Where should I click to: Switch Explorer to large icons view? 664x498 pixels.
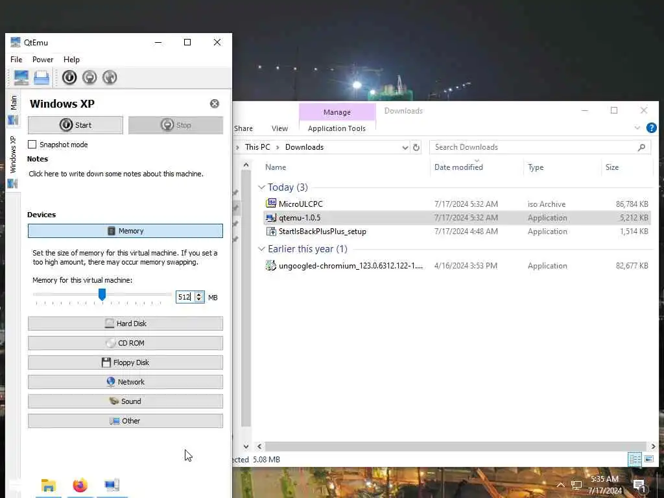pos(649,460)
